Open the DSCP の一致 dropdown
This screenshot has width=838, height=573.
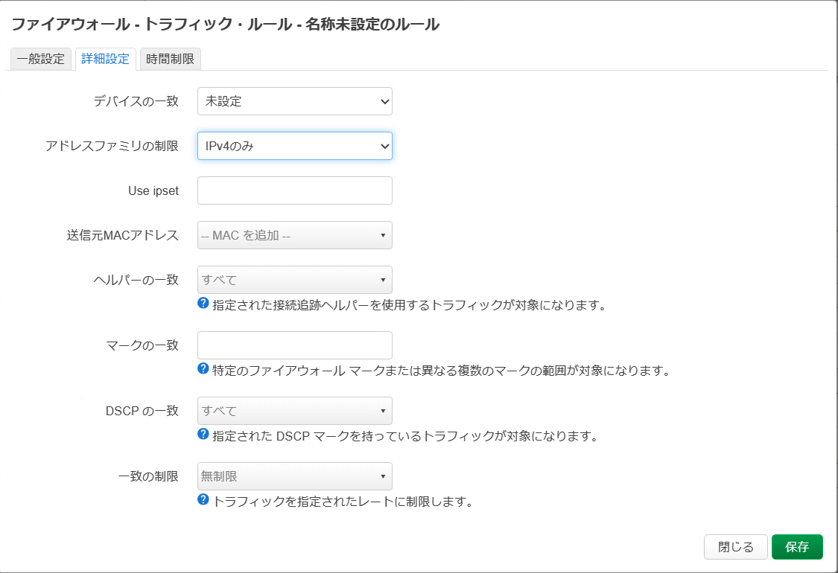[294, 411]
